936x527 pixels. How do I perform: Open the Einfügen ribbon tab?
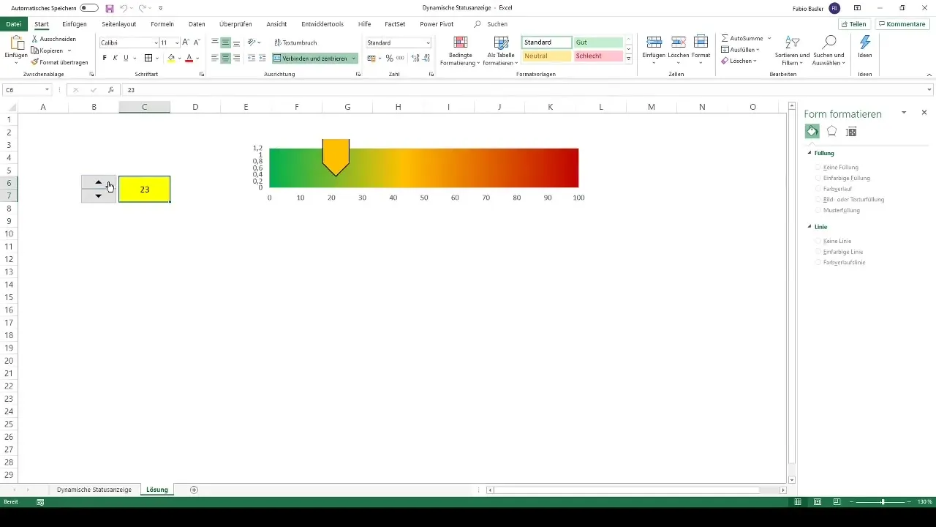pos(75,24)
